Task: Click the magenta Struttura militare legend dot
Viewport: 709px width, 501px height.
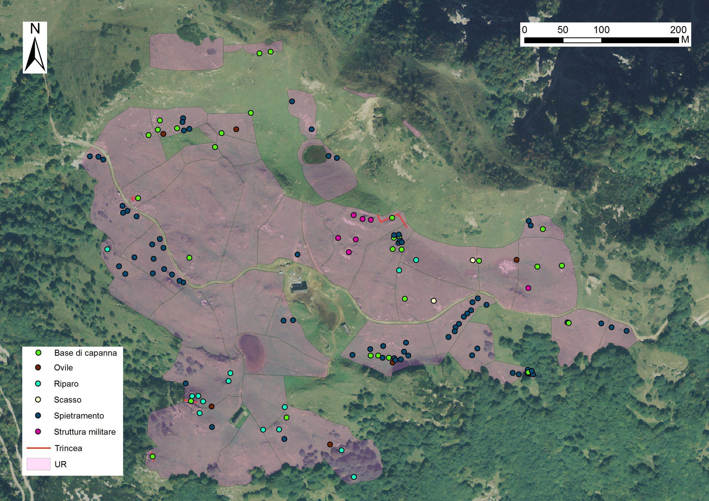Action: [38, 432]
